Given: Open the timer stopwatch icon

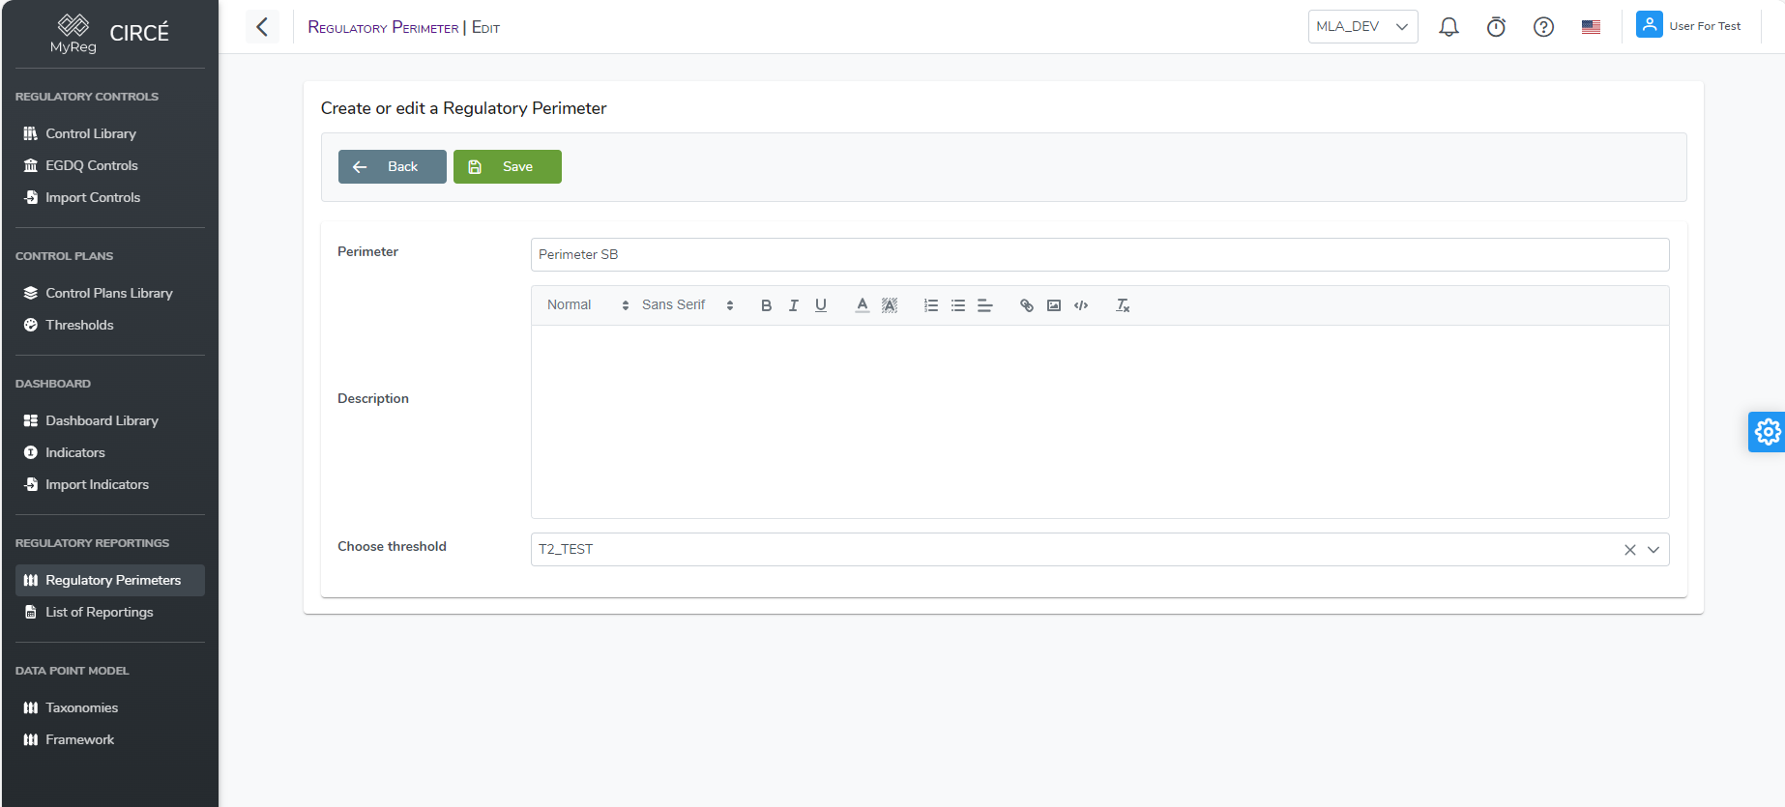Looking at the screenshot, I should click(x=1496, y=27).
